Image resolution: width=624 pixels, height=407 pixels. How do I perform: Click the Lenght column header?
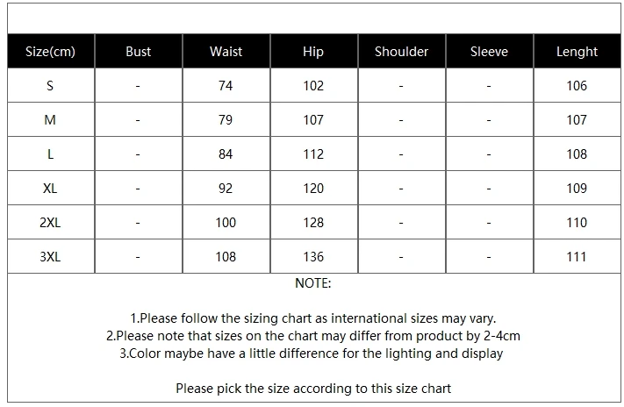coord(577,52)
